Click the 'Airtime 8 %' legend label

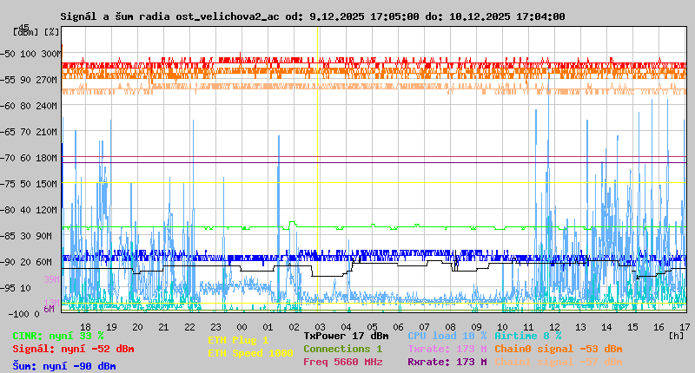528,336
